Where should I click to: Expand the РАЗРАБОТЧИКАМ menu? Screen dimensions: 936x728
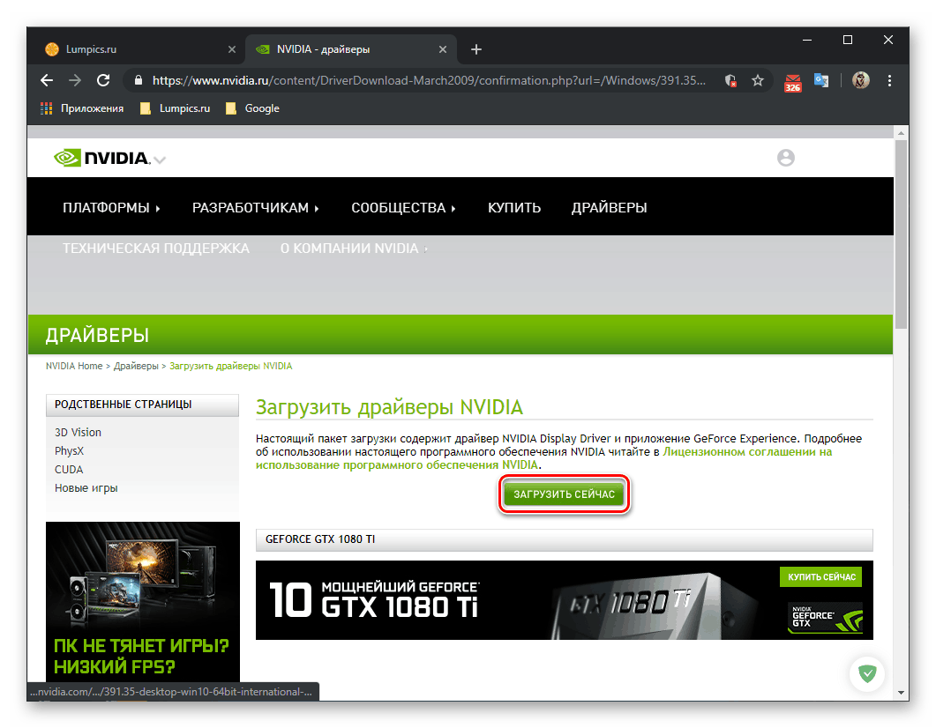click(x=256, y=207)
